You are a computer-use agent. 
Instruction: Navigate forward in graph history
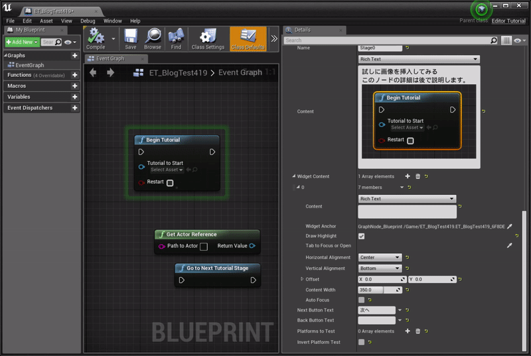tap(110, 72)
